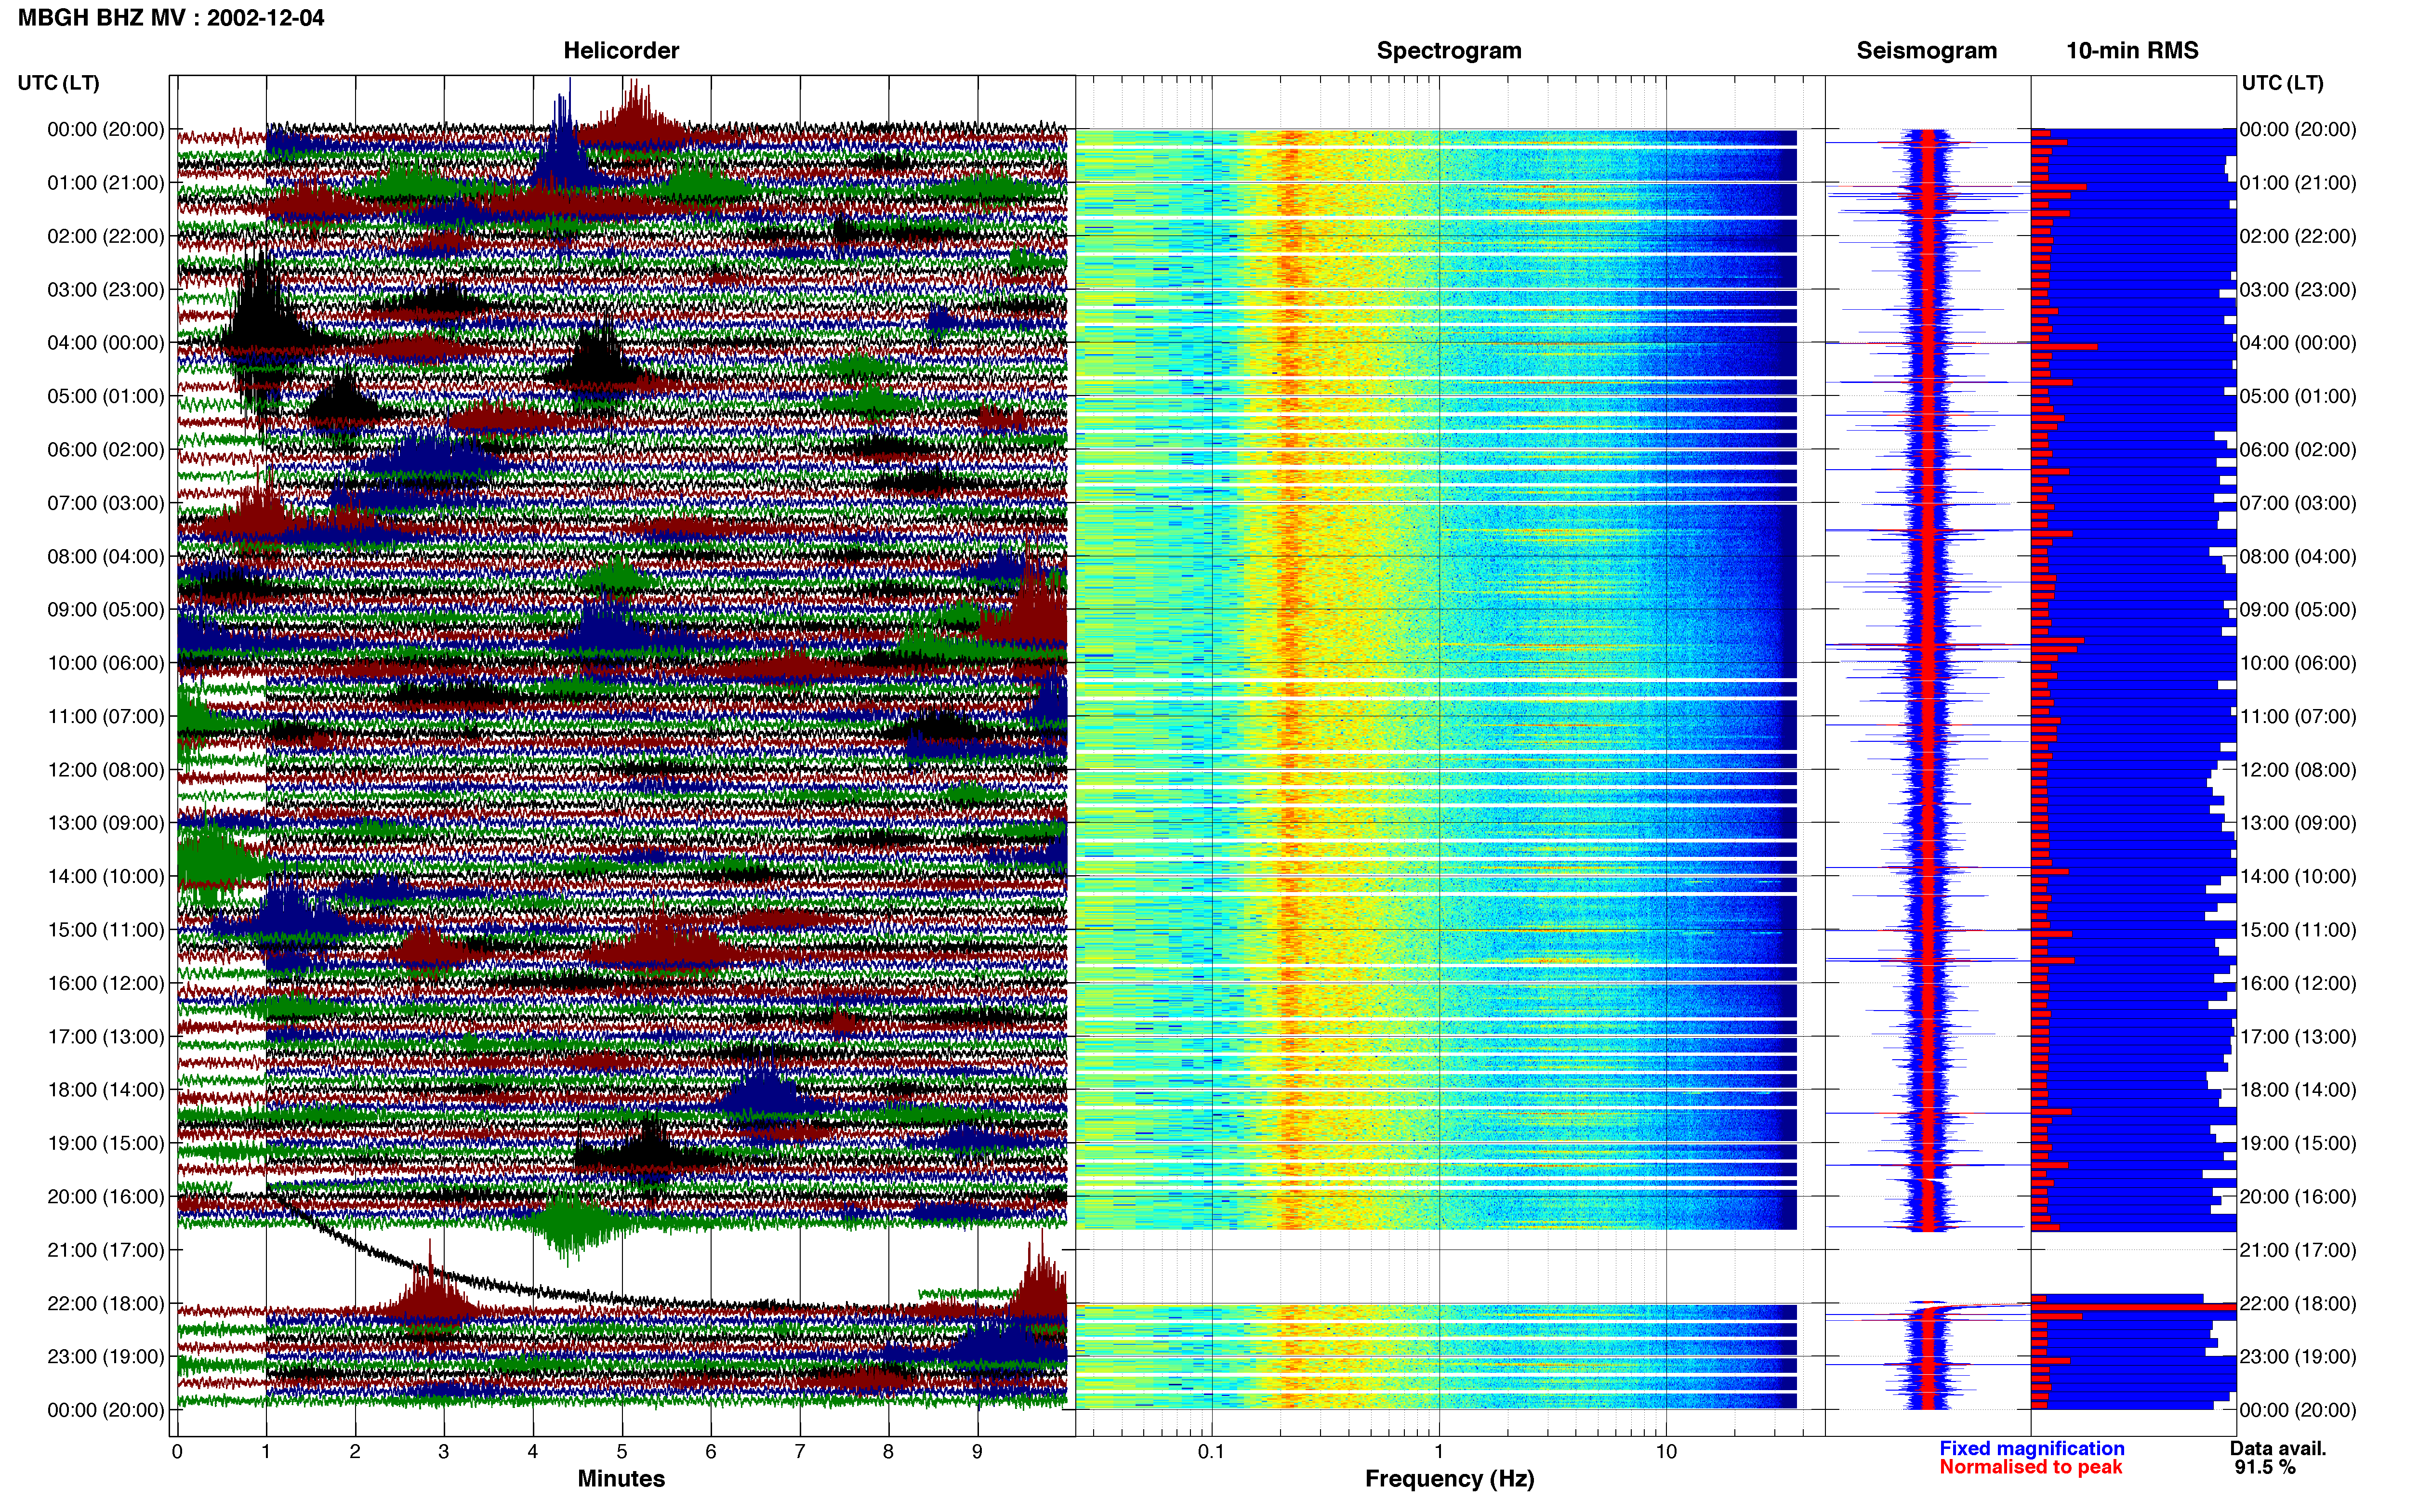Viewport: 2418px width, 1512px height.
Task: Click the 0.1 frequency tick label
Action: coord(1211,1451)
